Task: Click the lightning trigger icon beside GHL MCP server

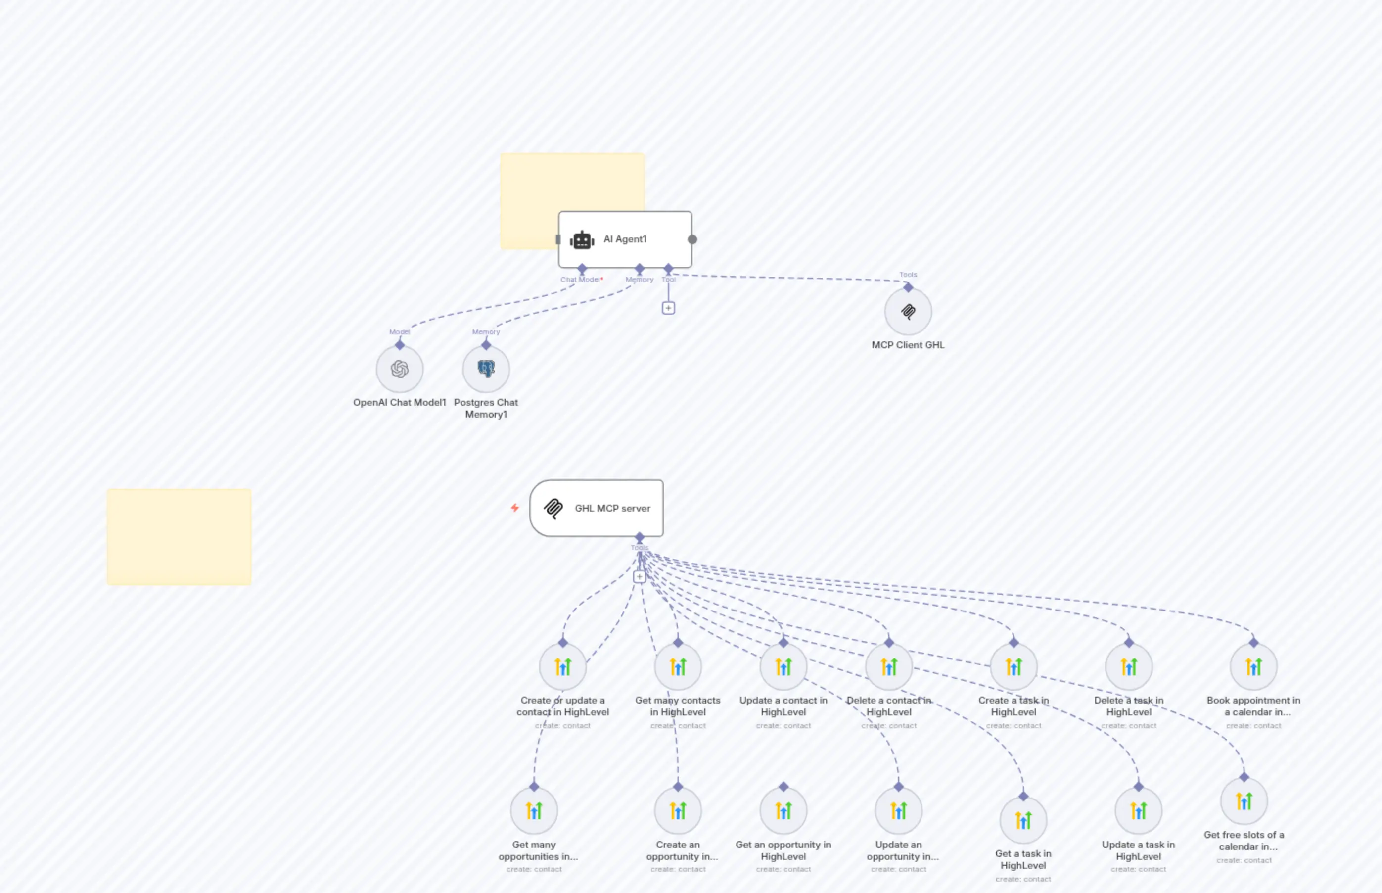Action: [x=515, y=508]
